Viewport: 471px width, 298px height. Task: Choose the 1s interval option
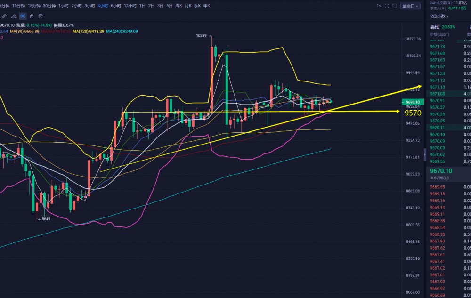point(379,6)
